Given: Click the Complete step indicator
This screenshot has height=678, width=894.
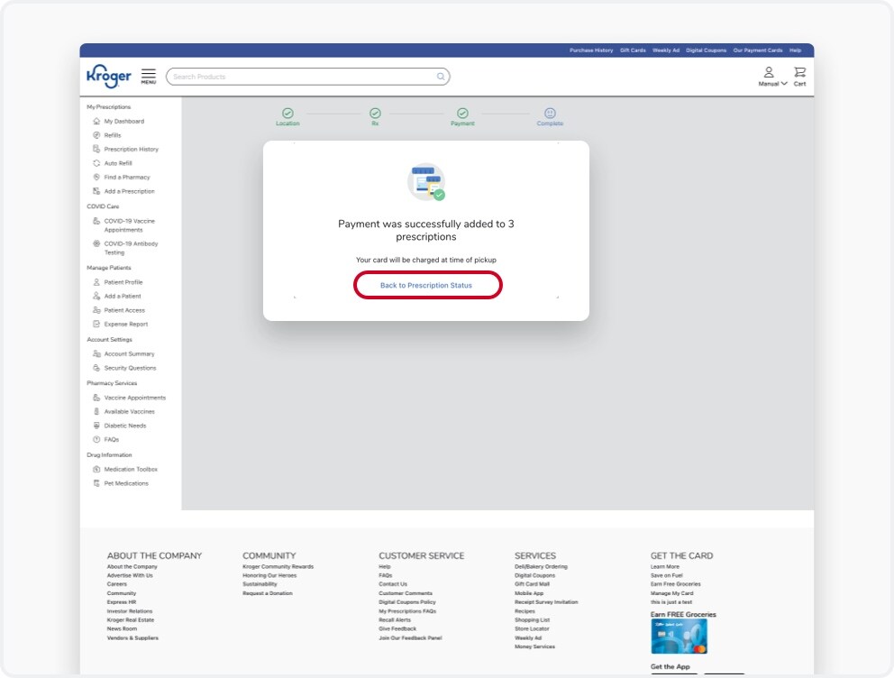Looking at the screenshot, I should coord(550,116).
